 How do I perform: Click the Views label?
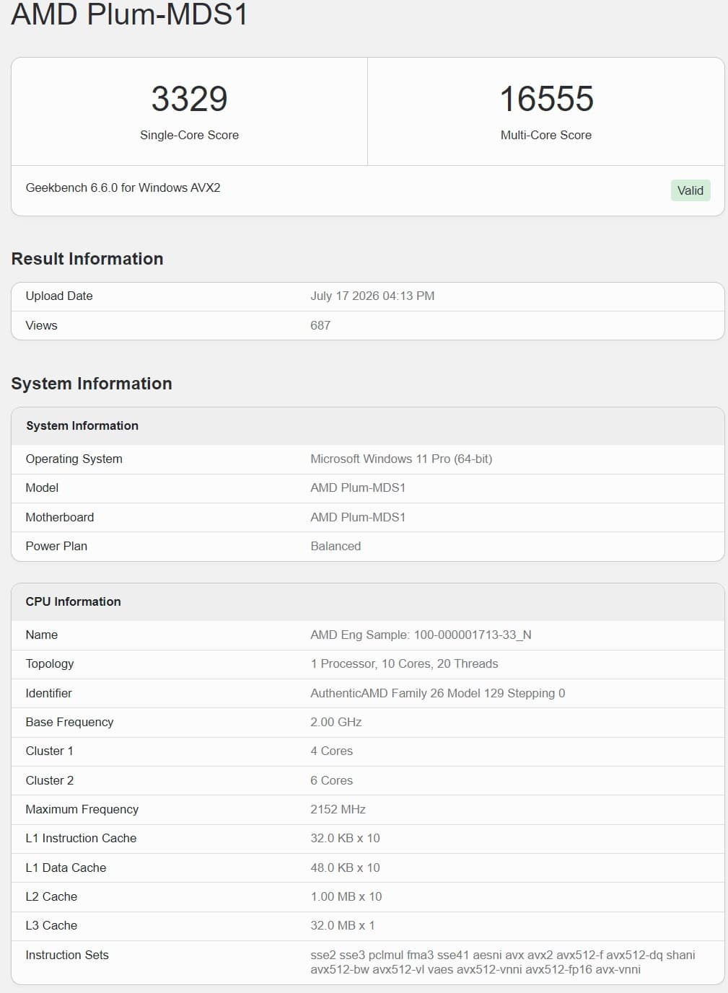tap(42, 325)
